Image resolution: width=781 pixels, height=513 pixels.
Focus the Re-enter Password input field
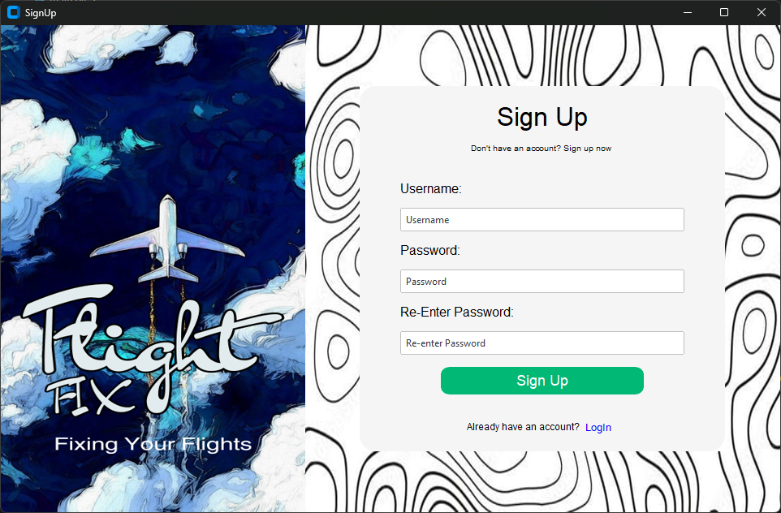(542, 343)
